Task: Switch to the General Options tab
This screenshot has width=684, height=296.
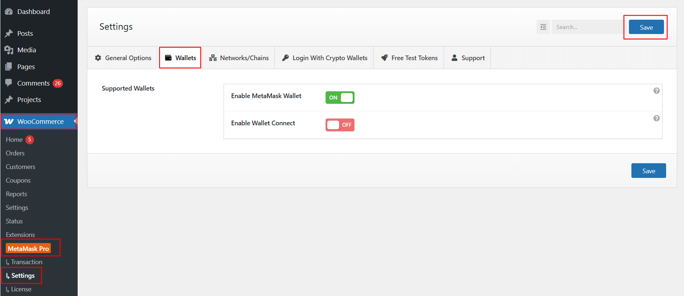Action: click(123, 58)
